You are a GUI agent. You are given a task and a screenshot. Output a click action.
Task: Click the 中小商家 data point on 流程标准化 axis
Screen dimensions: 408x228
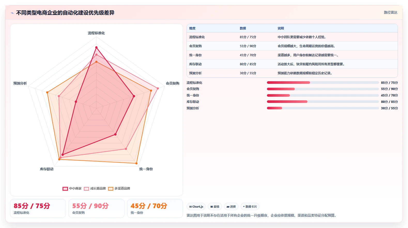pos(96,47)
